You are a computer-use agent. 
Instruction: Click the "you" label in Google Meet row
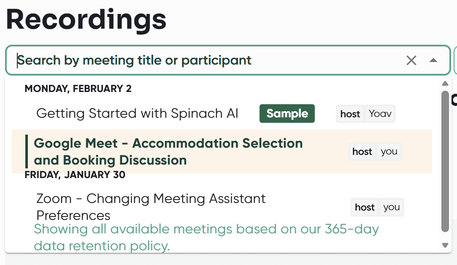point(389,152)
